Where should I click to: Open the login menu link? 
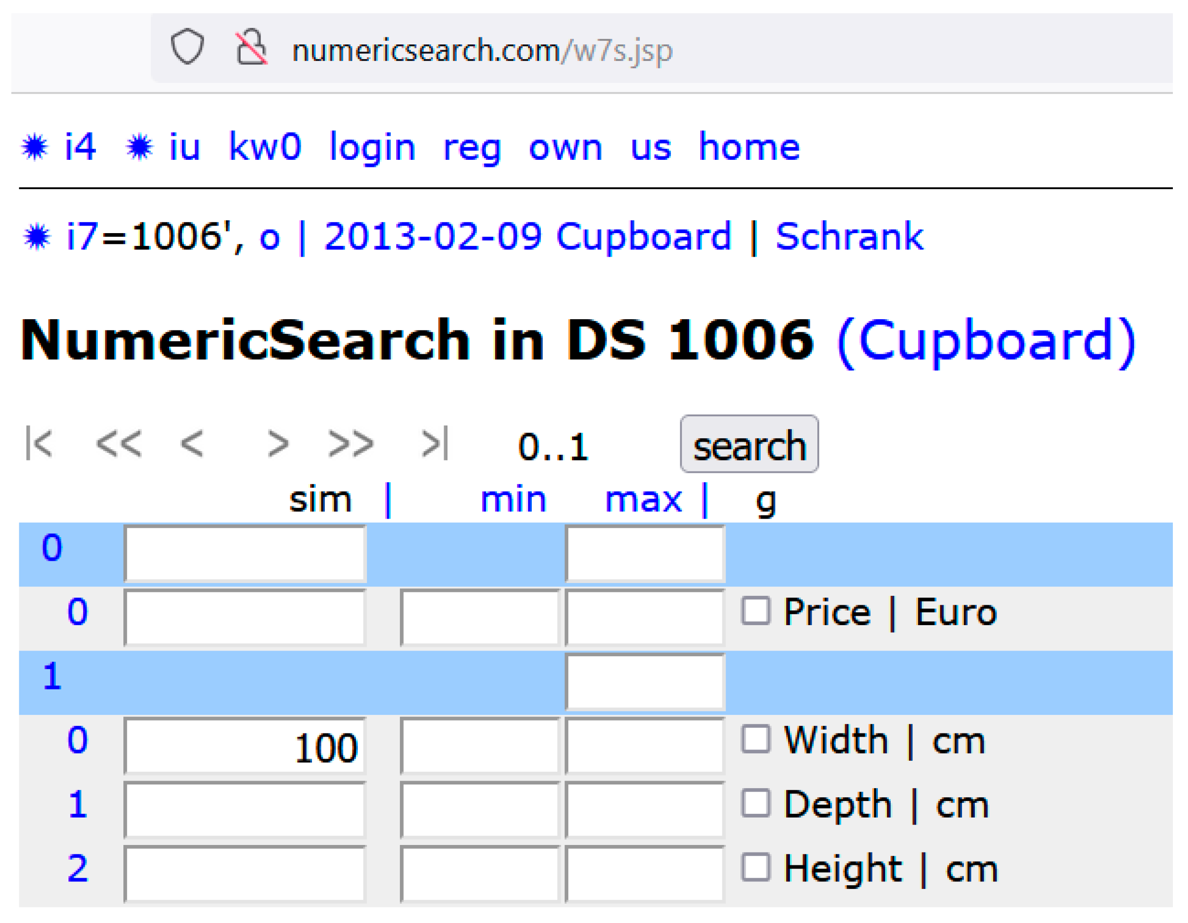point(372,147)
